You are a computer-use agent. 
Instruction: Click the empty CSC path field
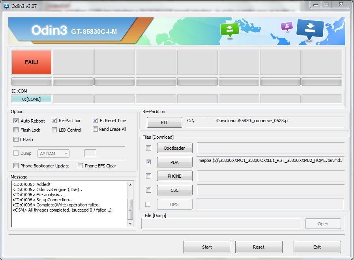coord(271,190)
